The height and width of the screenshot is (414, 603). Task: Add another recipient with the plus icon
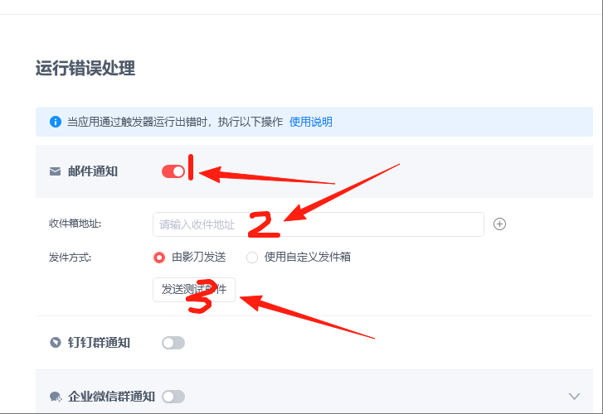(x=499, y=224)
